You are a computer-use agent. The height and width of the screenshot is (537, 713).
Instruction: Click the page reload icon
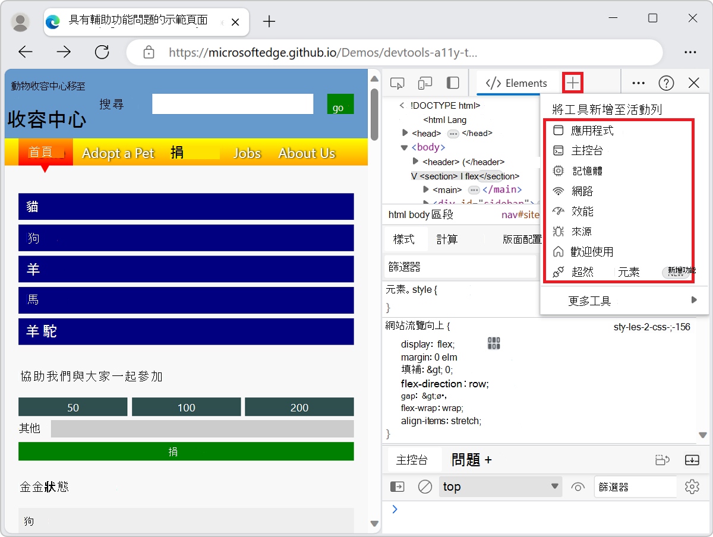[x=102, y=52]
